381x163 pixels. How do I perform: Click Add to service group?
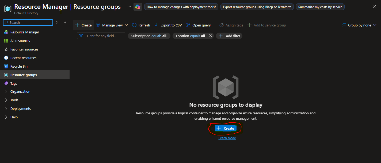point(266,25)
